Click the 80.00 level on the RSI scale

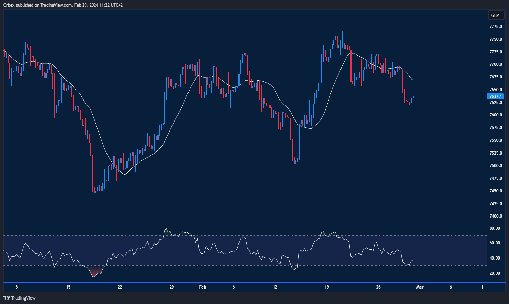point(495,228)
